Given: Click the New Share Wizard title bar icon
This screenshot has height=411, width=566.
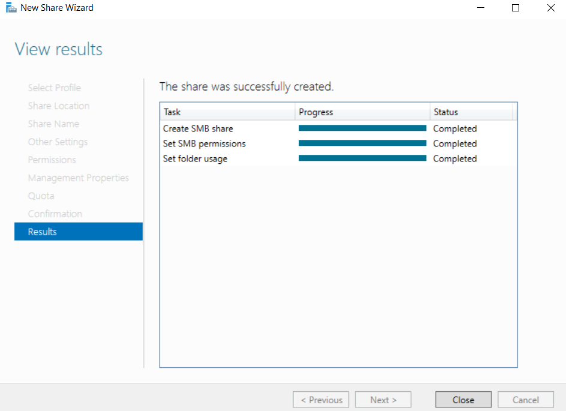Looking at the screenshot, I should click(11, 8).
